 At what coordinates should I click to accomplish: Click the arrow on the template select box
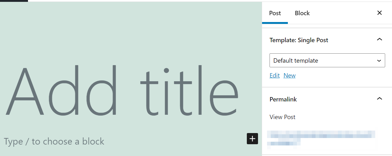[379, 61]
